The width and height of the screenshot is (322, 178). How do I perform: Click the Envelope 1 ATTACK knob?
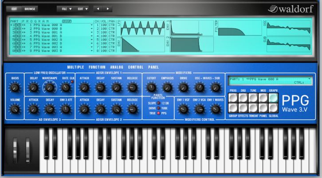(84, 88)
